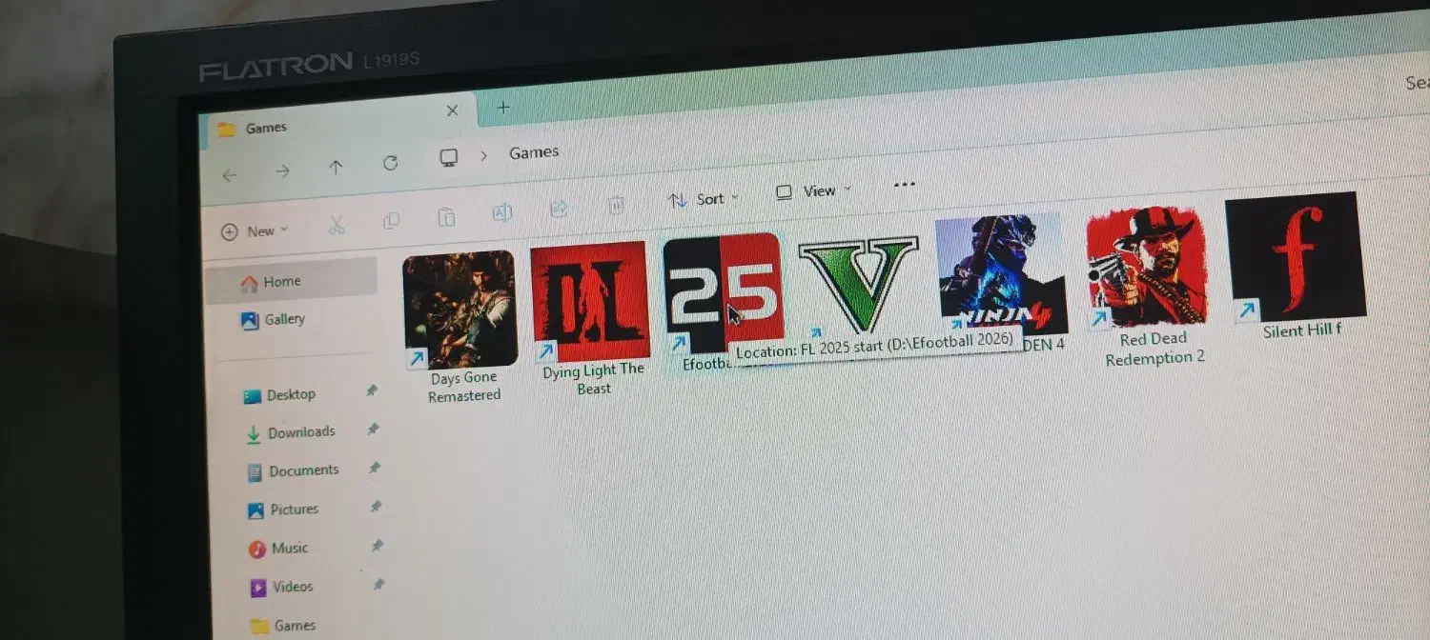Image resolution: width=1430 pixels, height=640 pixels.
Task: Open Documents in the sidebar
Action: [294, 471]
